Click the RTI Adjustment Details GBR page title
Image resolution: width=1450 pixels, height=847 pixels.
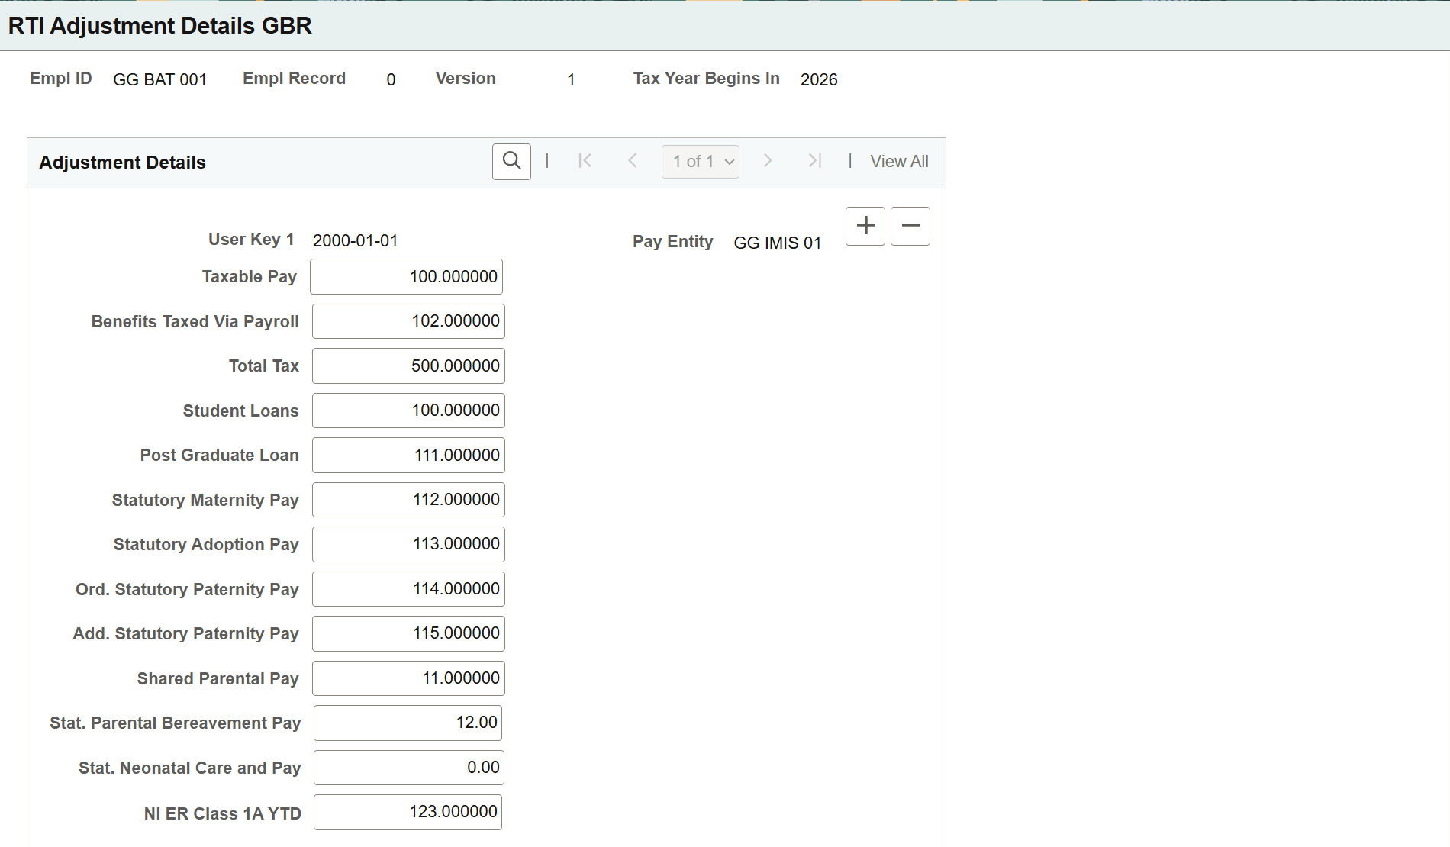tap(160, 26)
